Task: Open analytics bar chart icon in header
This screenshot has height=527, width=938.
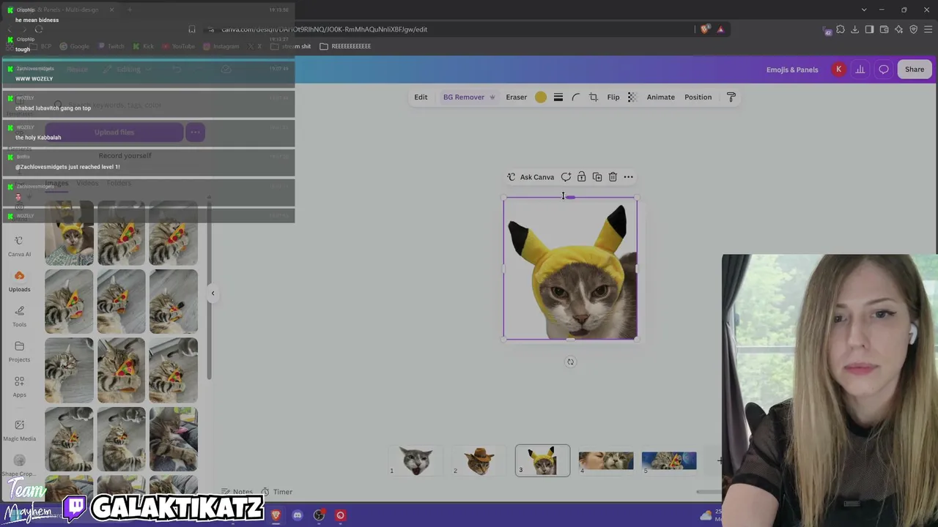Action: (x=860, y=70)
